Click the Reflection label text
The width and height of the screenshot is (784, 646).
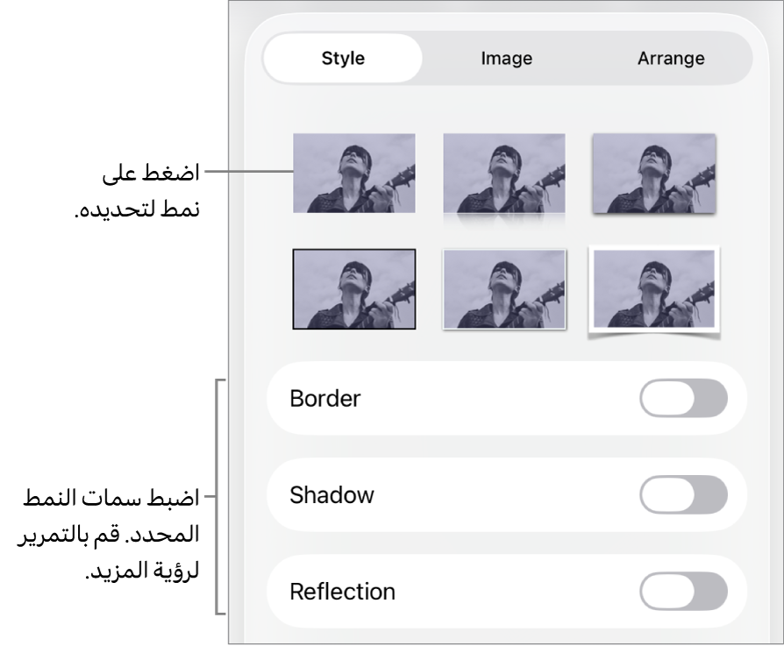pos(342,592)
